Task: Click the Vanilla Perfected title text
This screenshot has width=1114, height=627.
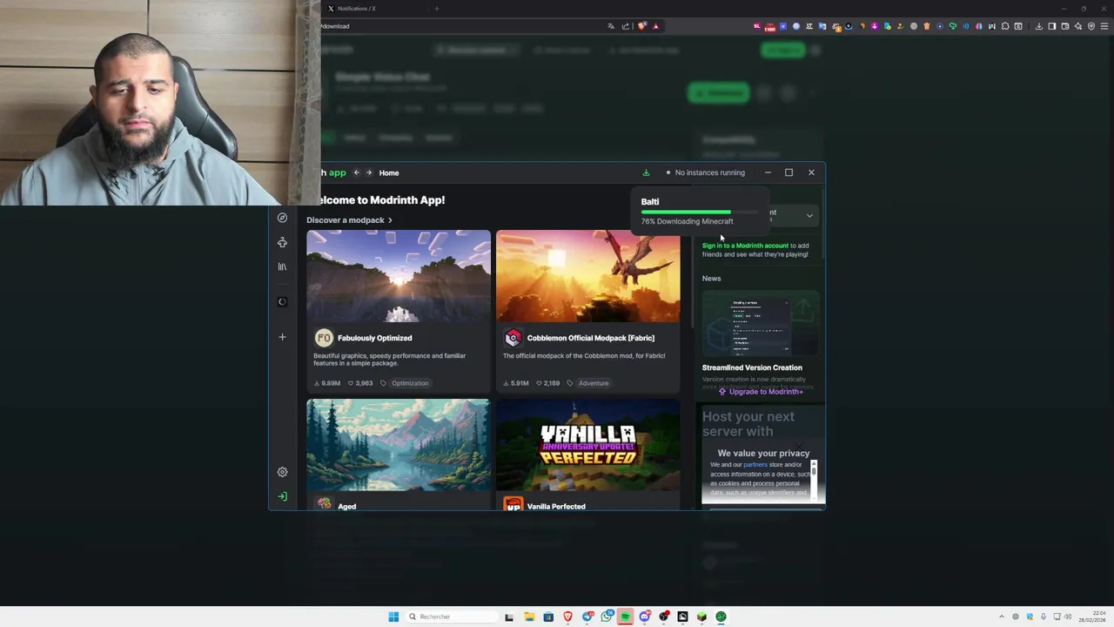Action: click(x=556, y=506)
